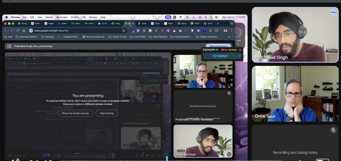
Task: Open the Chrome home page icon
Action: click(24, 31)
